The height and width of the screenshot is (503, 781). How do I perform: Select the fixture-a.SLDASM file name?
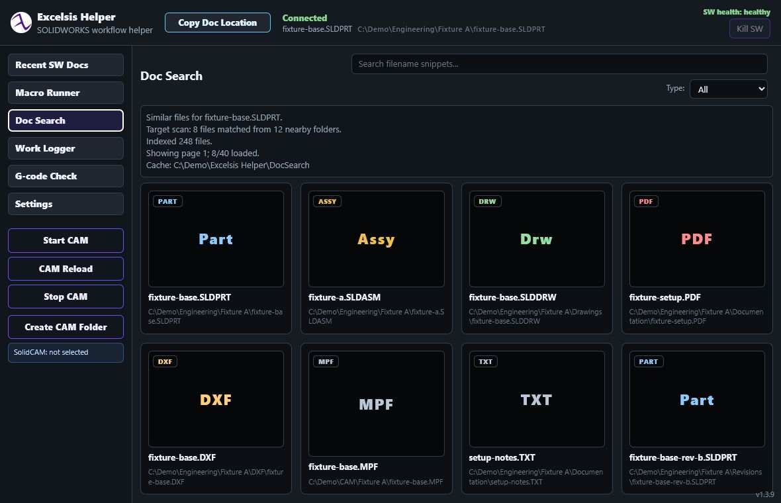[x=345, y=297]
